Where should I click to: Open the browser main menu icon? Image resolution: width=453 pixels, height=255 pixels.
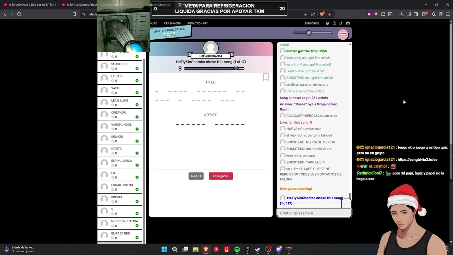[448, 14]
